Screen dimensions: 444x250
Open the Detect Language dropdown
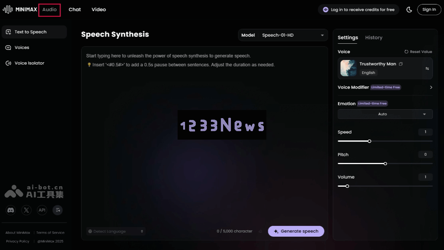click(x=116, y=231)
